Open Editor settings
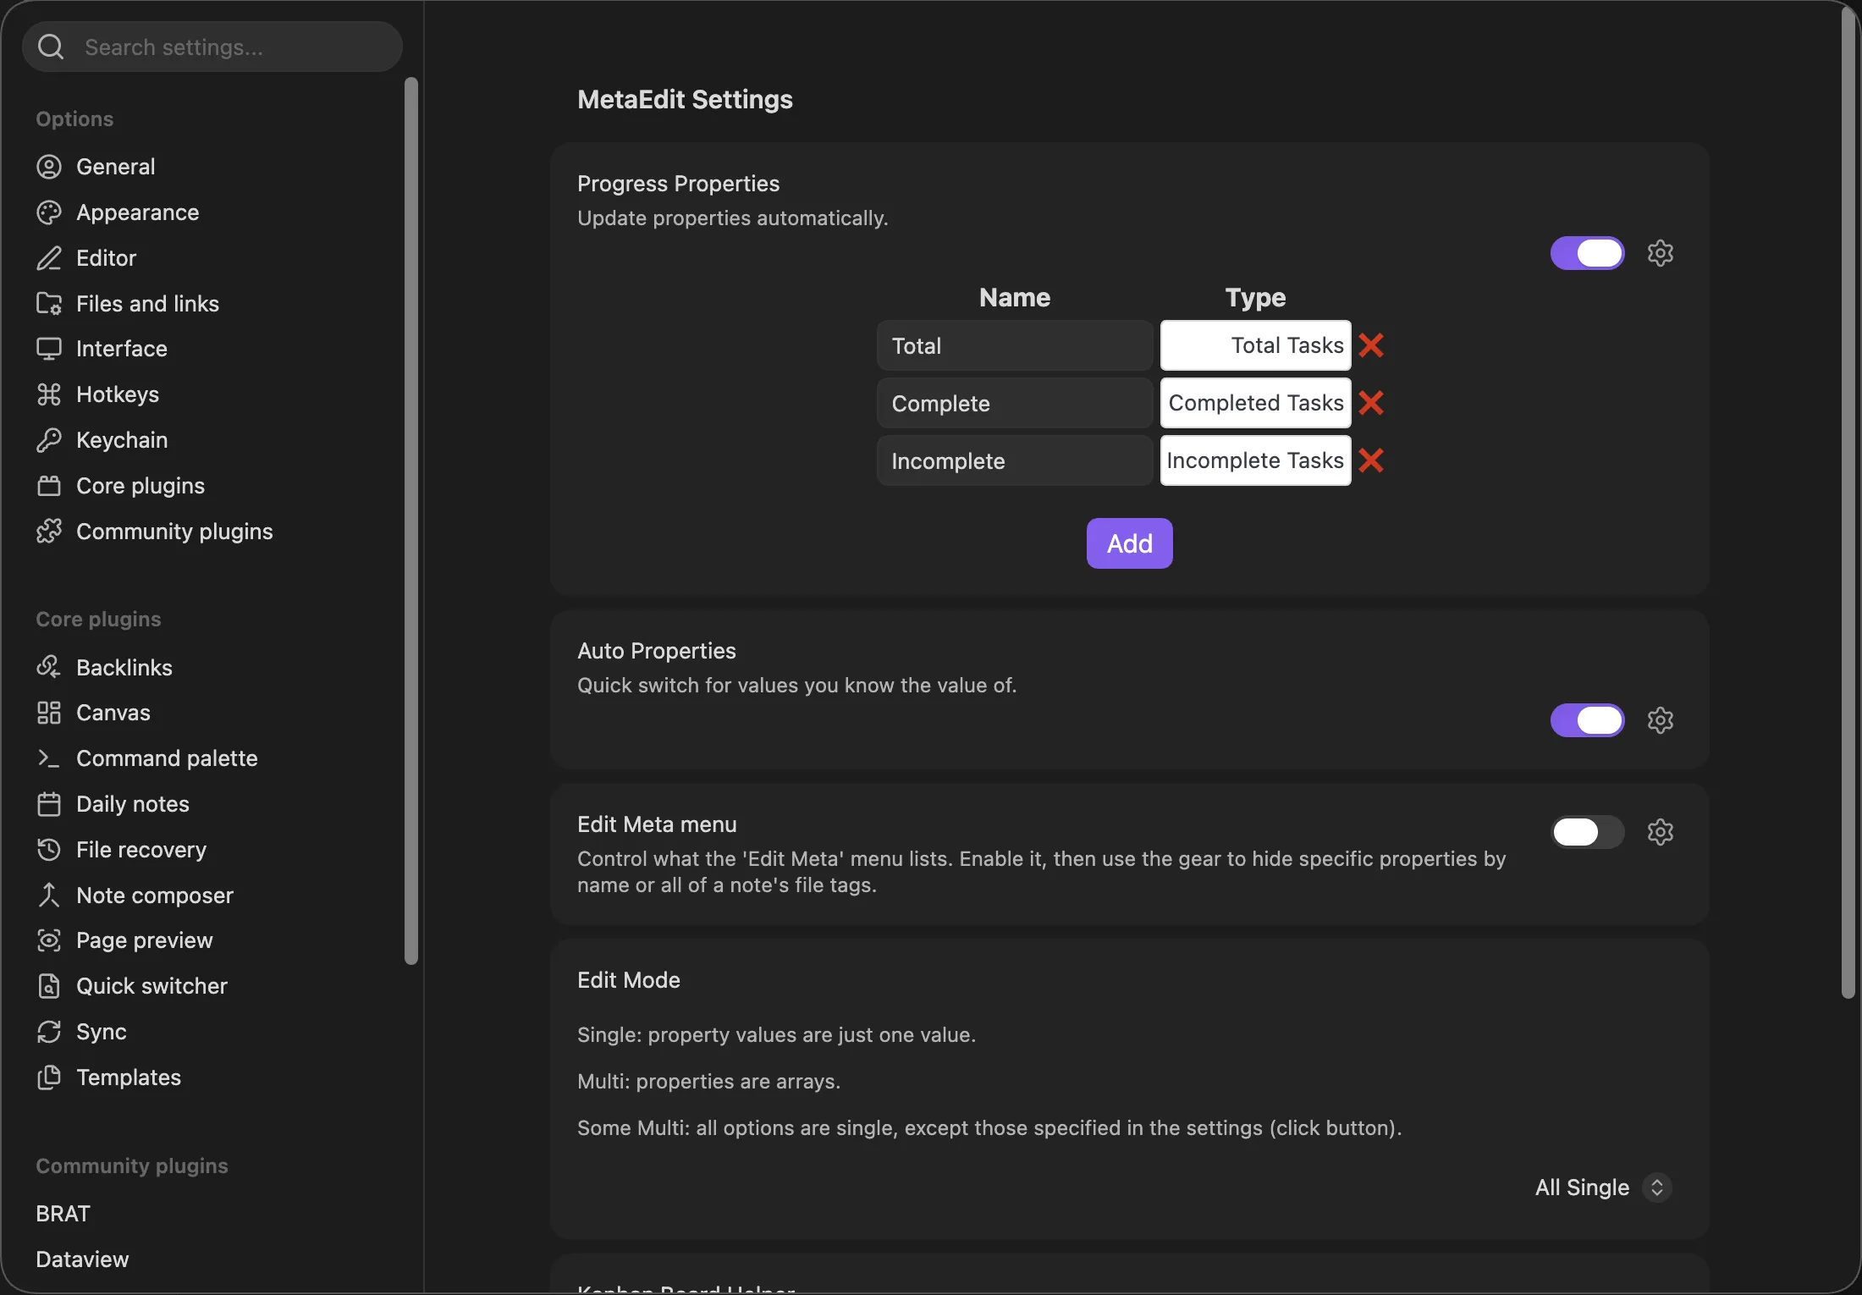The height and width of the screenshot is (1295, 1862). 106,258
